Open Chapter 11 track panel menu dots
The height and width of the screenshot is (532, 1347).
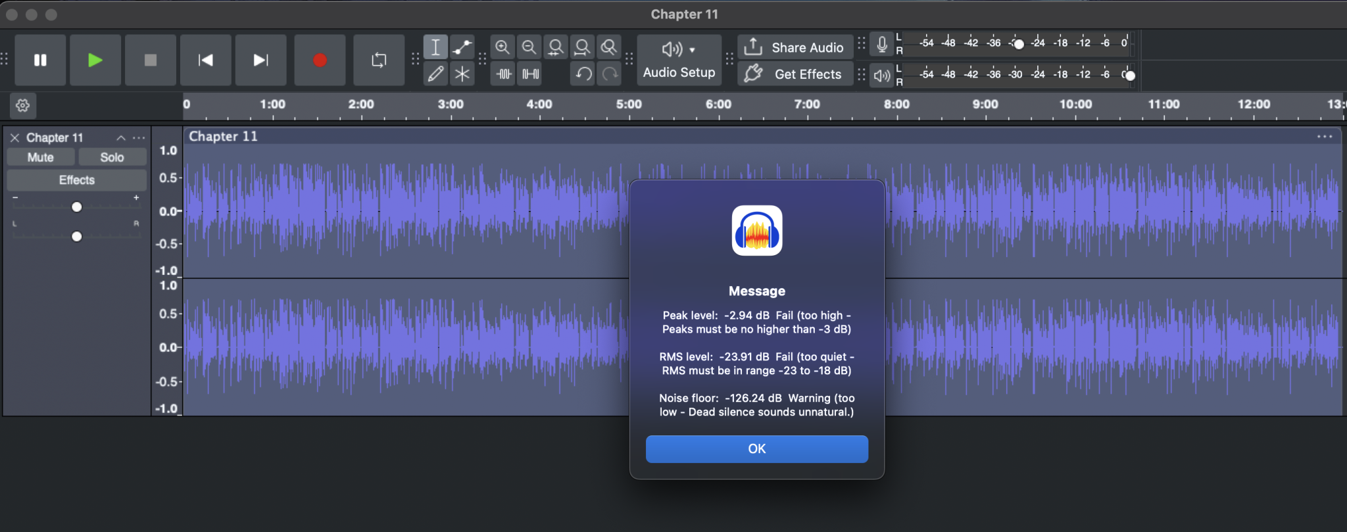tap(139, 137)
